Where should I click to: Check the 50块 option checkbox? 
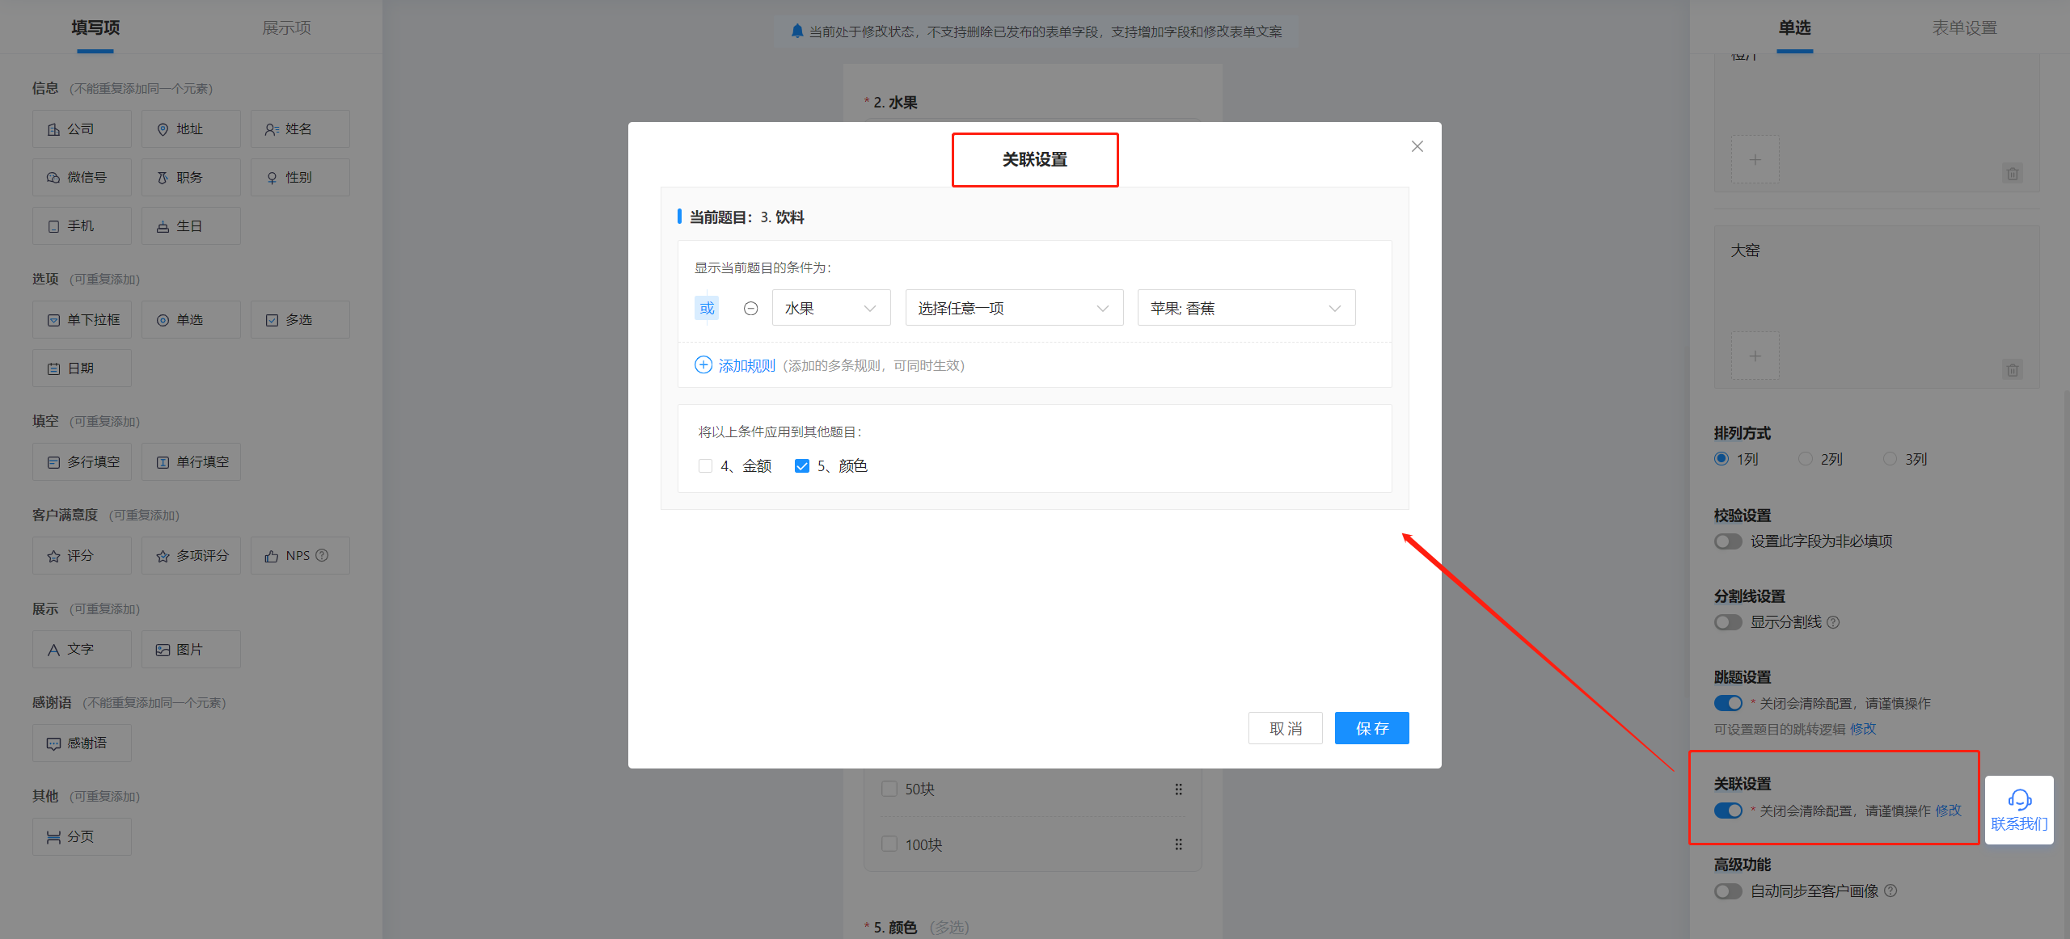[889, 789]
